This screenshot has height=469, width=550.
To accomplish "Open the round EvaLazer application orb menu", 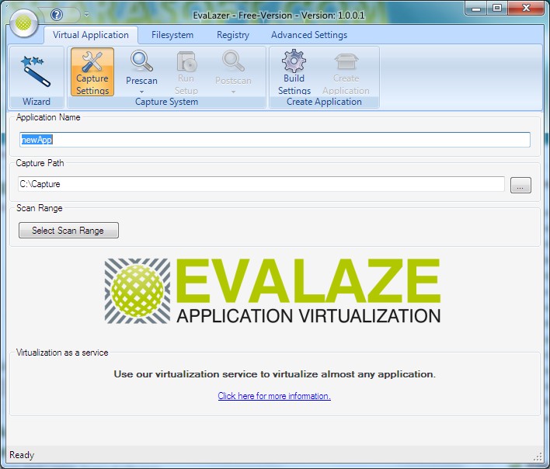I will [x=24, y=23].
